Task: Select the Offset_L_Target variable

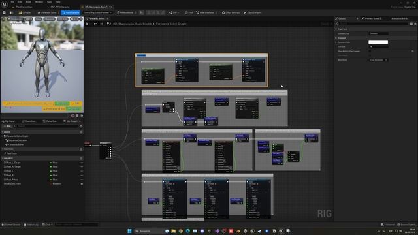Action: pyautogui.click(x=13, y=163)
